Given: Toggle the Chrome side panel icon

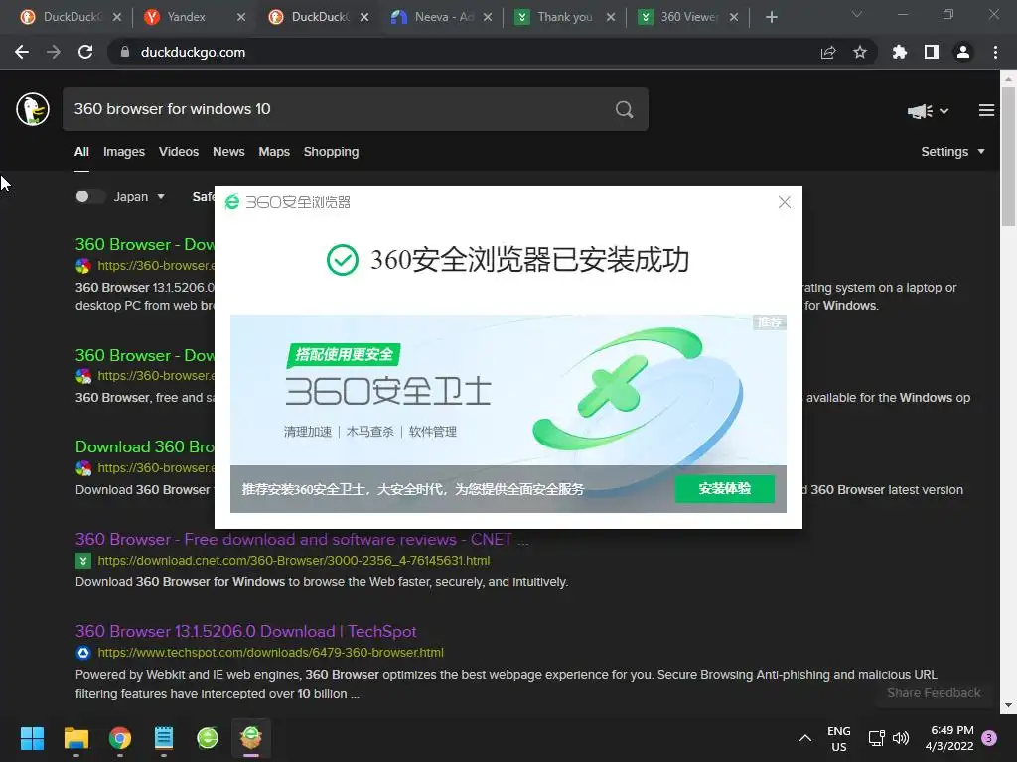Looking at the screenshot, I should coord(932,52).
